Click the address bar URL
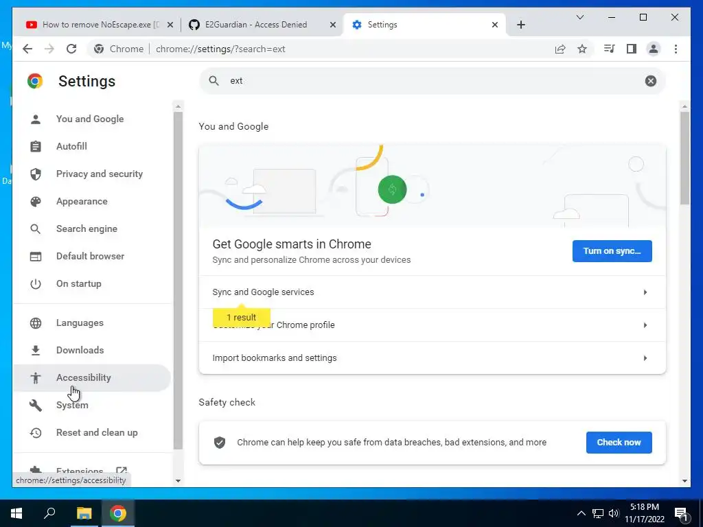 [x=220, y=49]
